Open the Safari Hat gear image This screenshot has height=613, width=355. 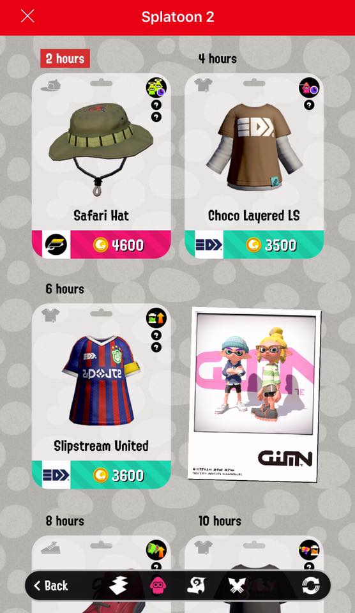(101, 149)
